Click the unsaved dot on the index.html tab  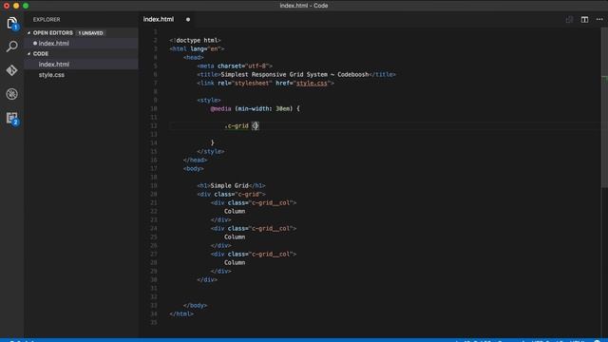(188, 19)
